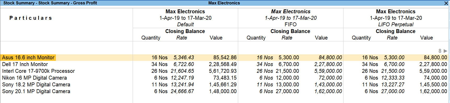Click Sony 18.2 LIFO value 1,45,500.00
The width and height of the screenshot is (450, 103).
click(433, 85)
